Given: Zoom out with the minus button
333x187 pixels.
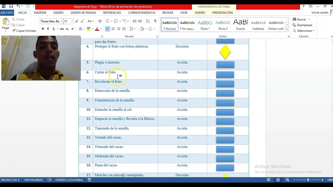Looking at the screenshot, I should (294, 180).
